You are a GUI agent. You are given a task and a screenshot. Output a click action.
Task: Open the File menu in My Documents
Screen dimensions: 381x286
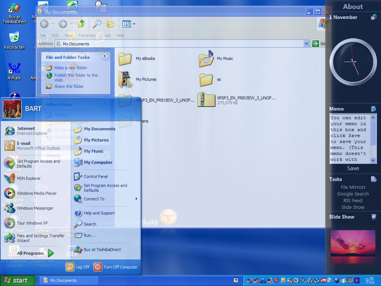pos(43,35)
